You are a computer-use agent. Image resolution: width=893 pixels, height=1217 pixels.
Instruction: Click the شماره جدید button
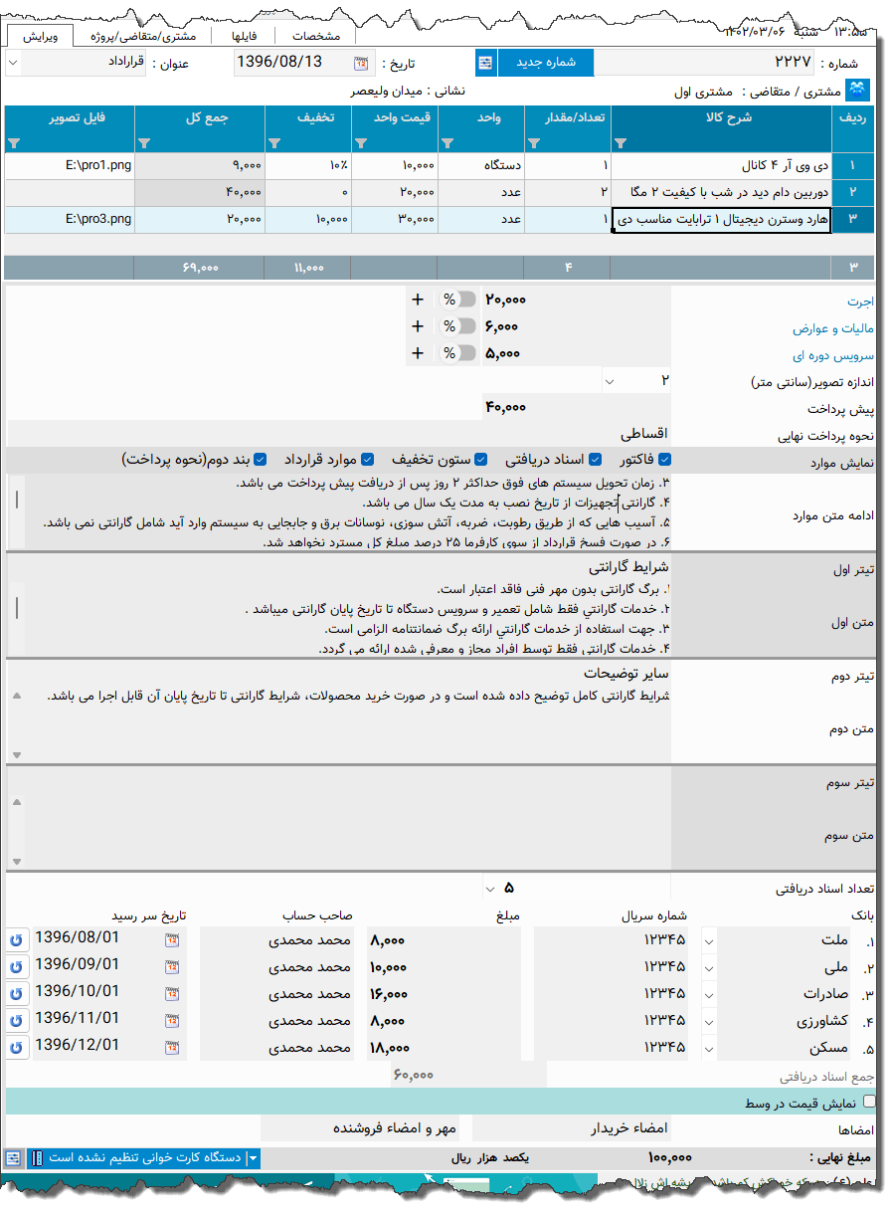pyautogui.click(x=545, y=62)
